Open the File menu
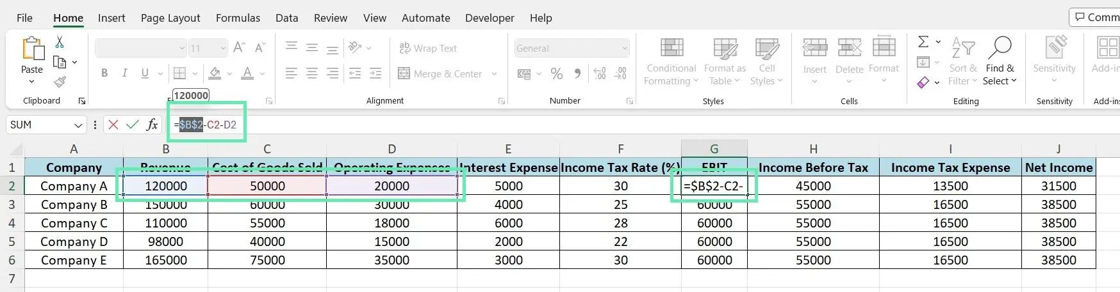Screen dimensions: 1120x292 (24, 18)
